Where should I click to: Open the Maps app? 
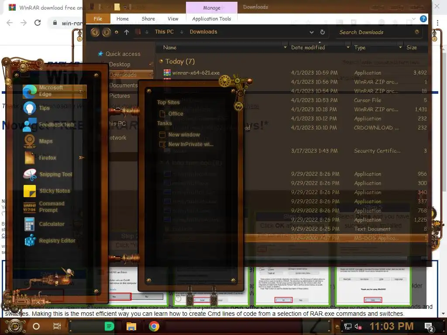point(45,141)
